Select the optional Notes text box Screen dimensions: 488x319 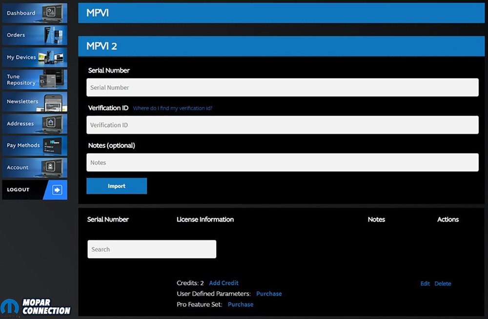282,162
